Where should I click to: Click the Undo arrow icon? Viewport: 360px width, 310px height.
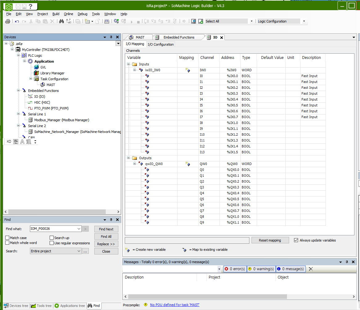coord(17,21)
